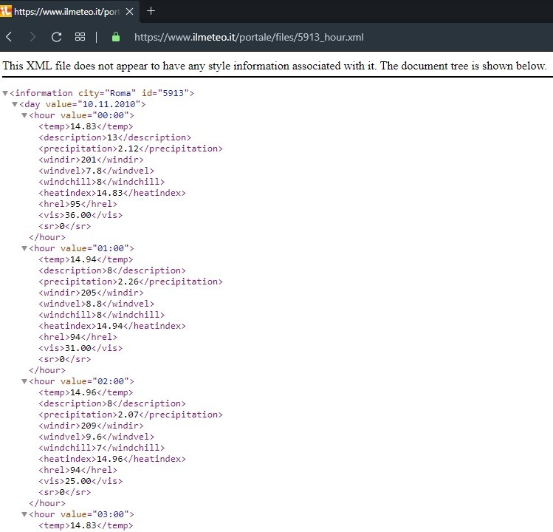The width and height of the screenshot is (553, 532).
Task: Click the heatindex 14.96 line
Action: pos(112,459)
